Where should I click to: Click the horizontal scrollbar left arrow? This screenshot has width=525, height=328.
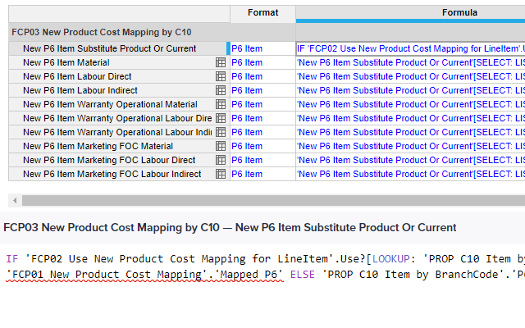(15, 200)
